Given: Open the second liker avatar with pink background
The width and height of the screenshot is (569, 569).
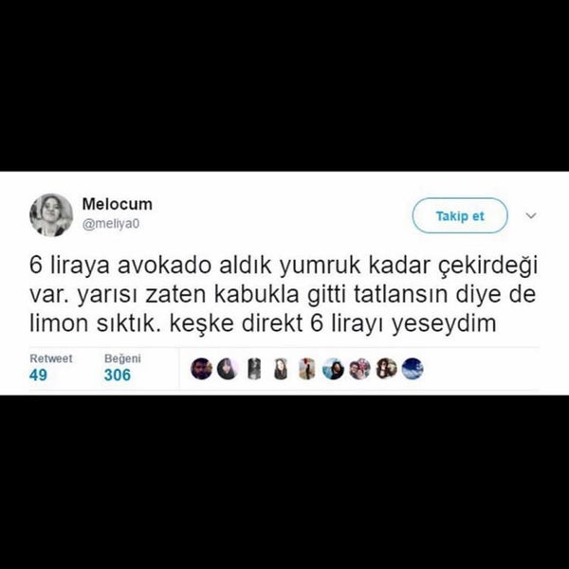Looking at the screenshot, I should 228,369.
